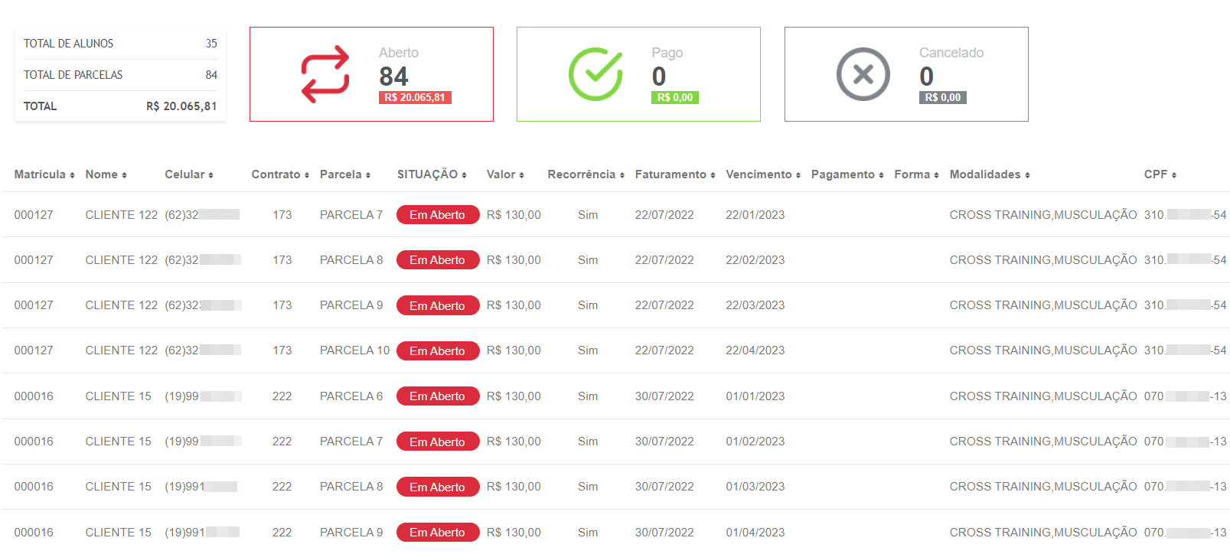Sort the table by Pagamento column

pyautogui.click(x=847, y=174)
